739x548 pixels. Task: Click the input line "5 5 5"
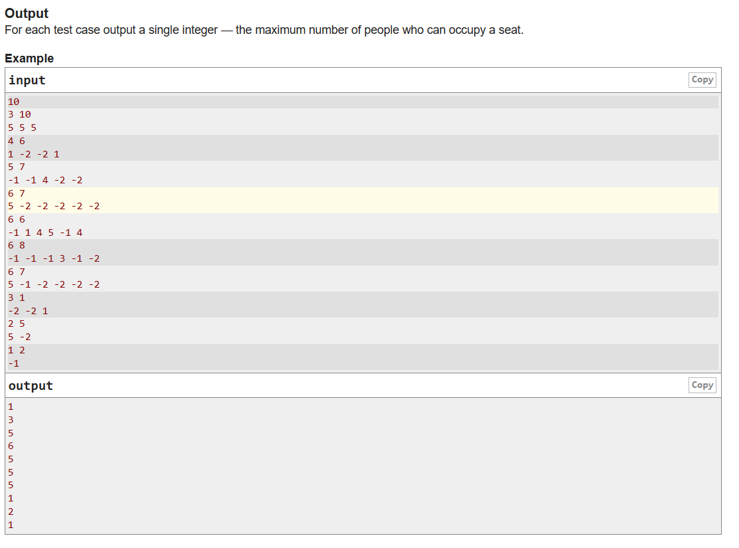click(22, 128)
